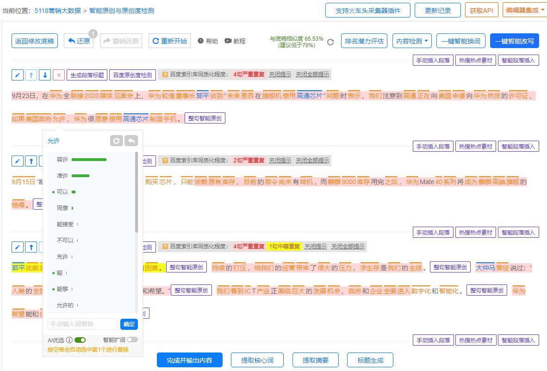
Task: Click up arrow icon of 郭平此前 paragraph
Action: (x=31, y=247)
